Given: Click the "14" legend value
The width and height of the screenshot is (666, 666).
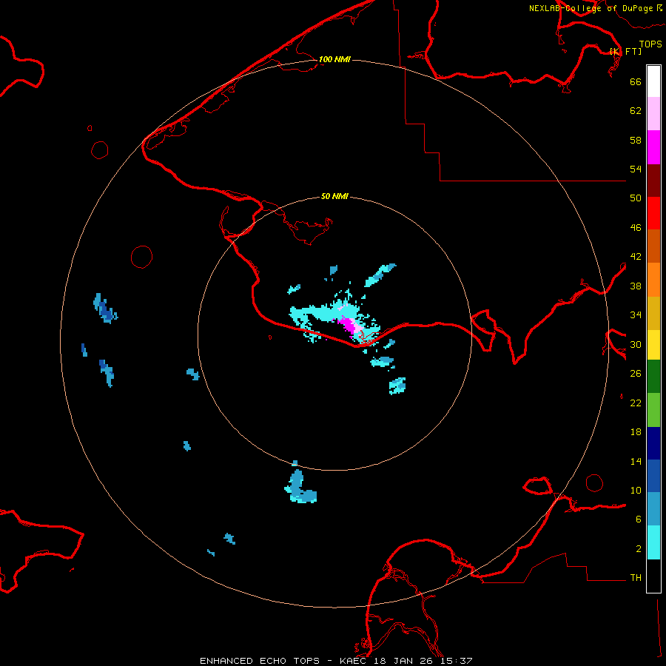Looking at the screenshot, I should click(636, 461).
